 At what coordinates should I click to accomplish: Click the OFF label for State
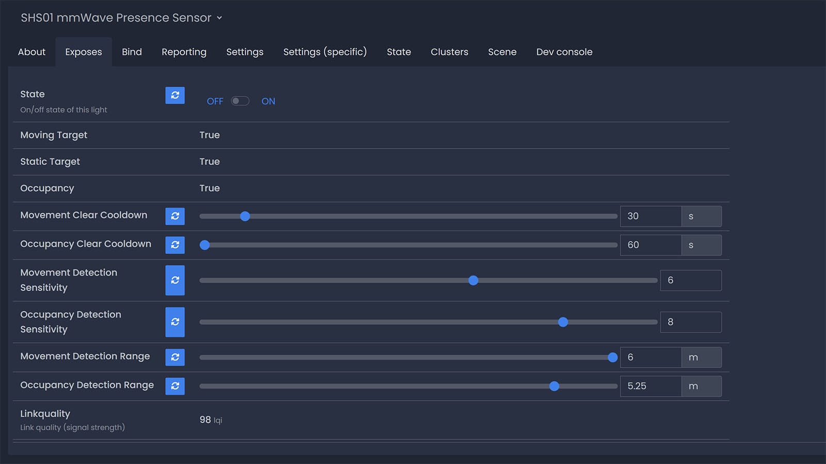click(x=215, y=101)
